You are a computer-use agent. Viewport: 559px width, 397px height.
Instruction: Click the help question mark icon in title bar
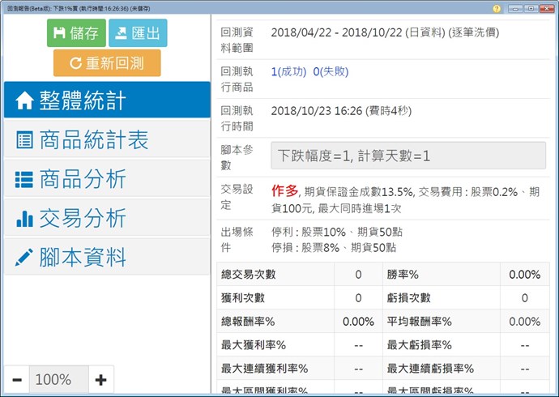point(496,7)
